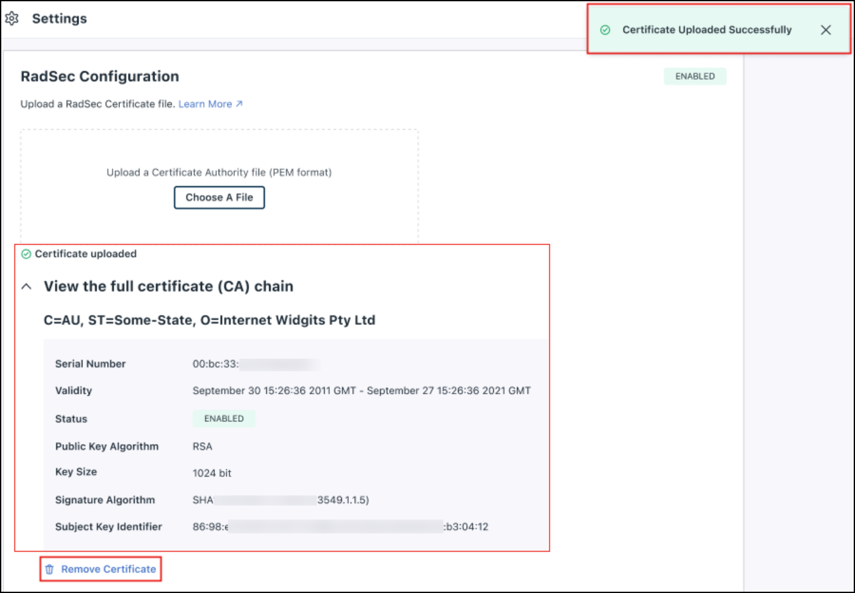Dismiss the Certificate Uploaded Successfully notification
Image resolution: width=855 pixels, height=593 pixels.
[825, 29]
